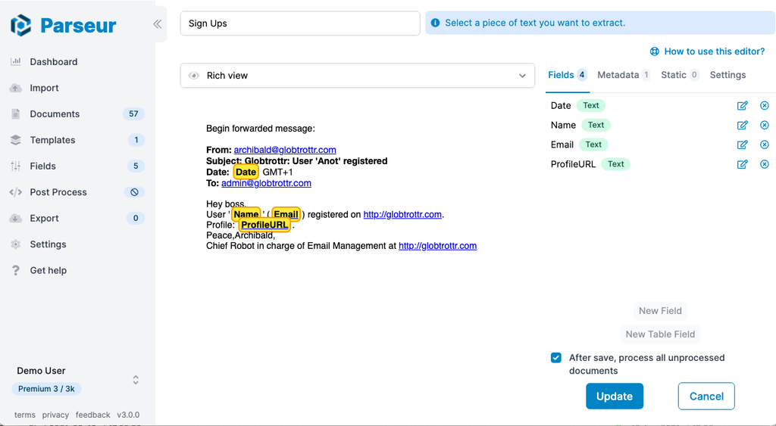Collapse the sidebar with double chevron
This screenshot has width=776, height=426.
[x=158, y=23]
